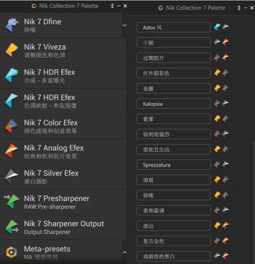Start Nik 7 HDR Efex 合成 - 多重曝光 icon
The width and height of the screenshot is (255, 264).
(12, 75)
